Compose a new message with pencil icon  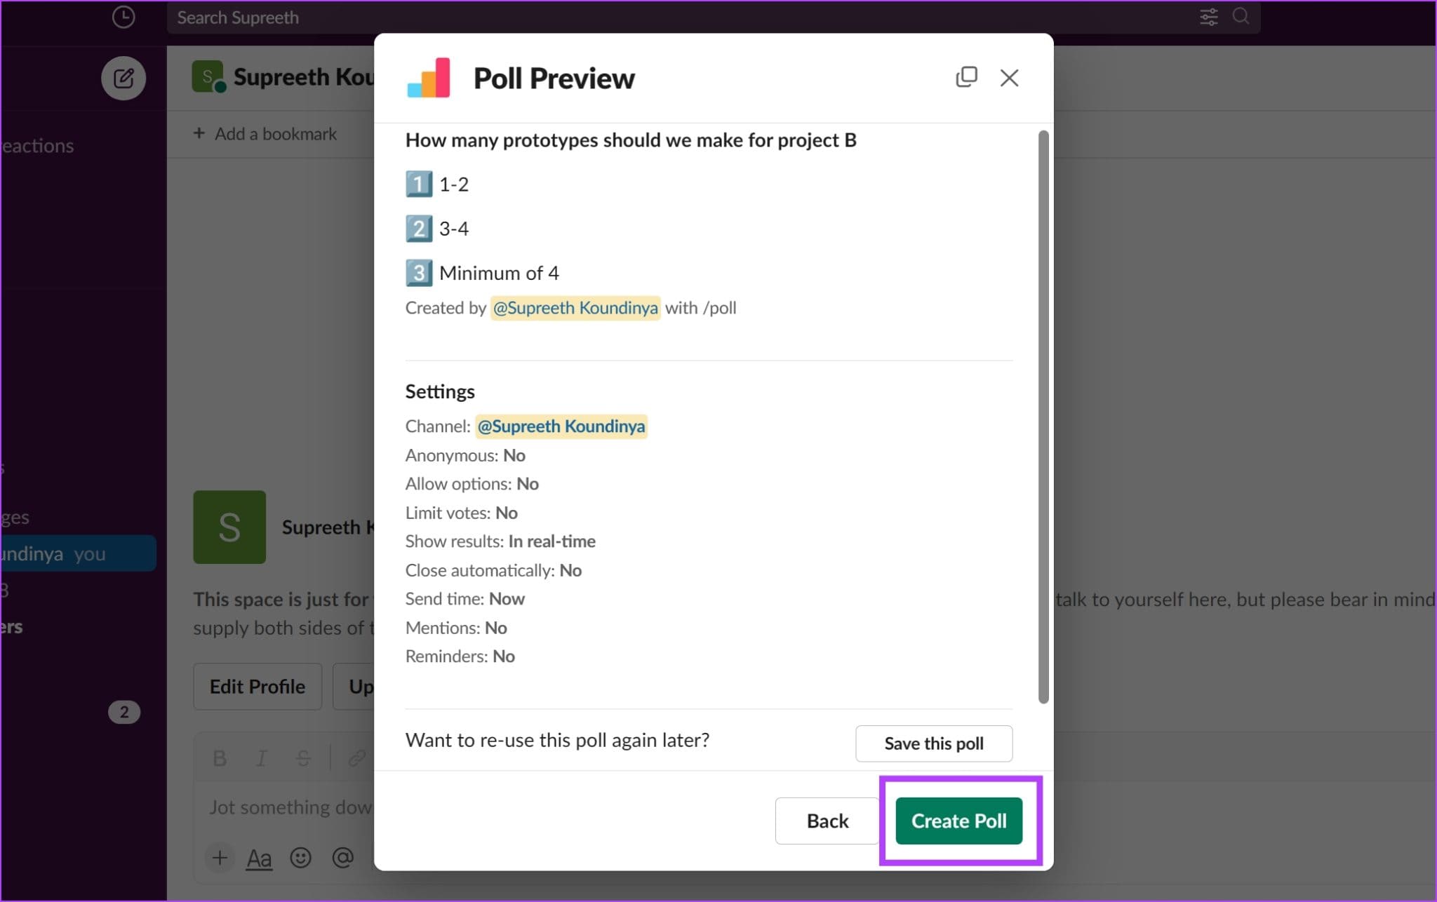pos(123,78)
